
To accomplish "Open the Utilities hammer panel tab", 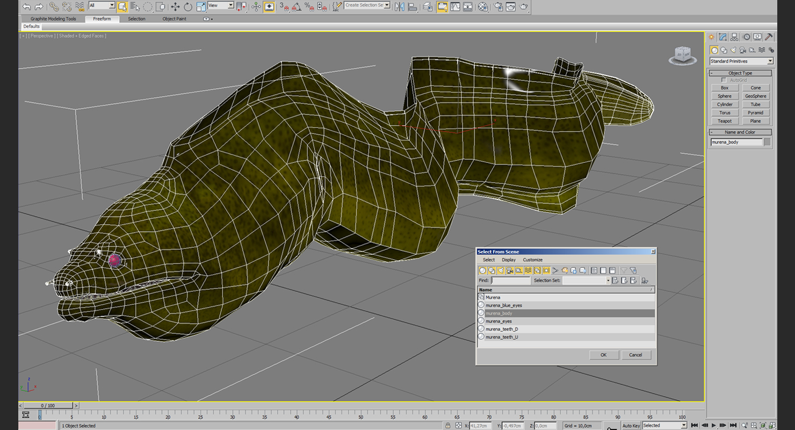I will tap(769, 37).
